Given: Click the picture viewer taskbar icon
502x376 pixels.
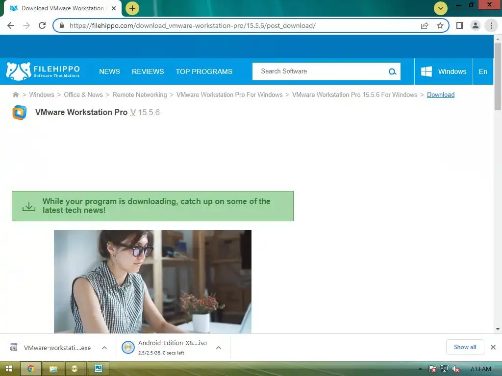Looking at the screenshot, I should pos(98,369).
